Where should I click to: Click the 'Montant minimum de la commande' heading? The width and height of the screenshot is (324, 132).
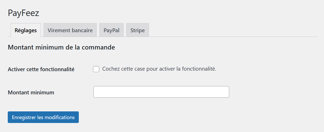pos(61,47)
